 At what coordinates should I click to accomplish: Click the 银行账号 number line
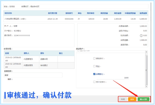pos(17,36)
